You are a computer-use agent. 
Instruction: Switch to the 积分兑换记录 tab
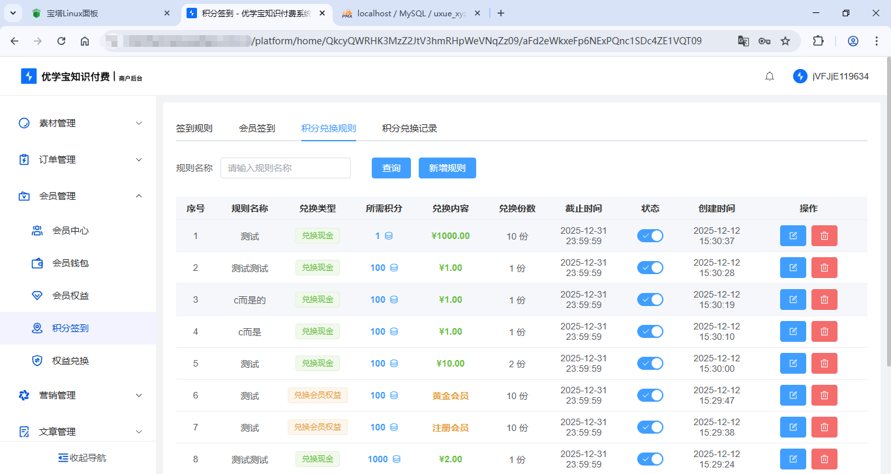(409, 128)
